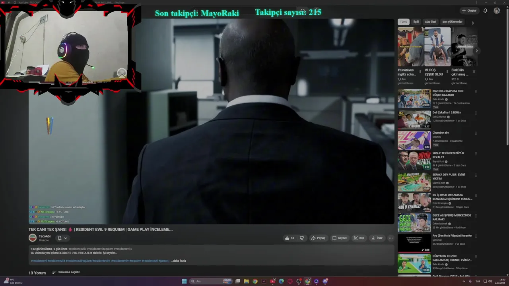Open the Sıralama ölçütü sort menu
Viewport: 509px width, 286px height.
click(66, 272)
